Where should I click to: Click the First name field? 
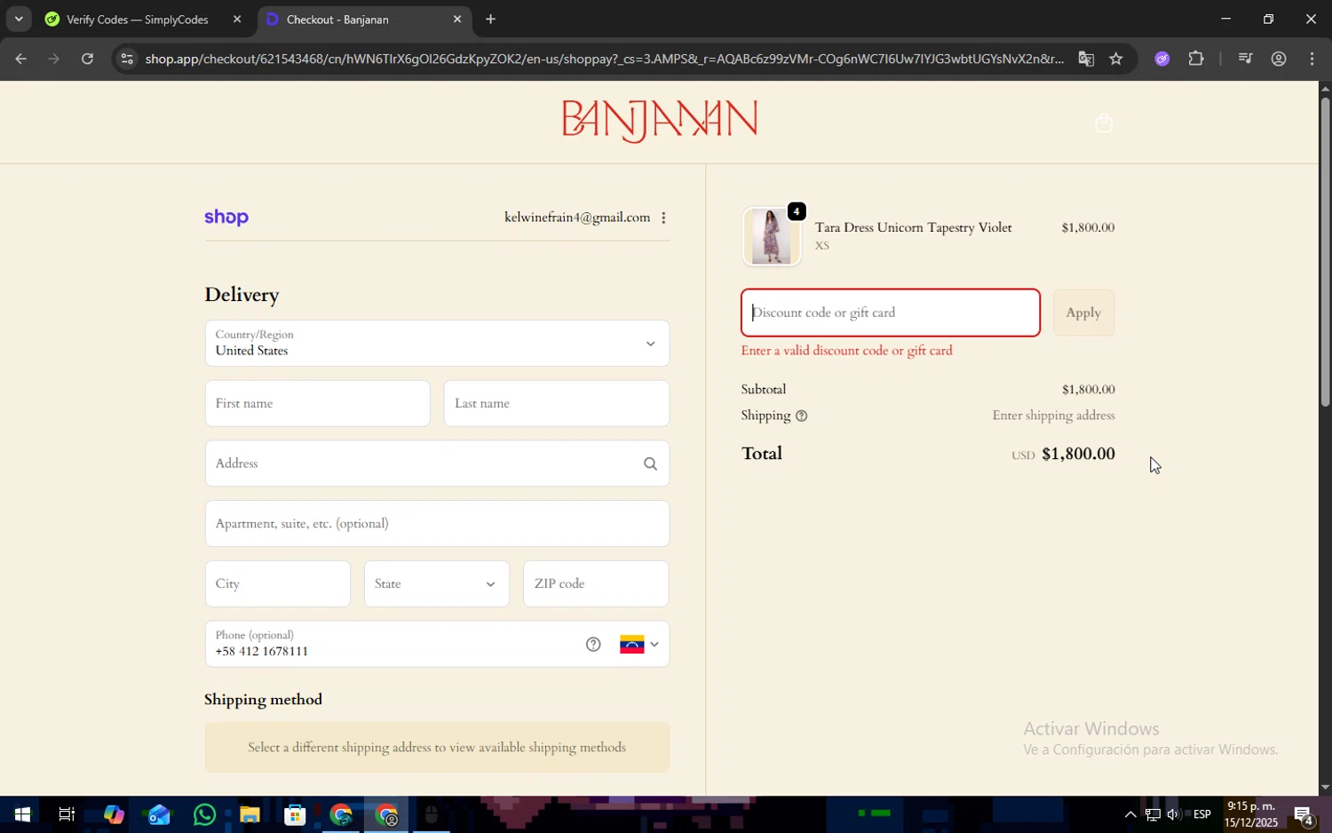point(317,403)
